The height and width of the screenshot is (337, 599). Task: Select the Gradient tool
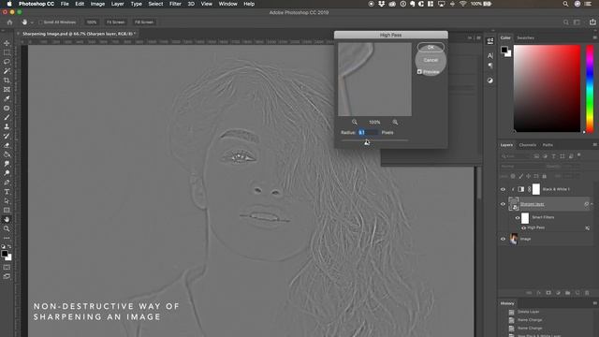[7, 154]
